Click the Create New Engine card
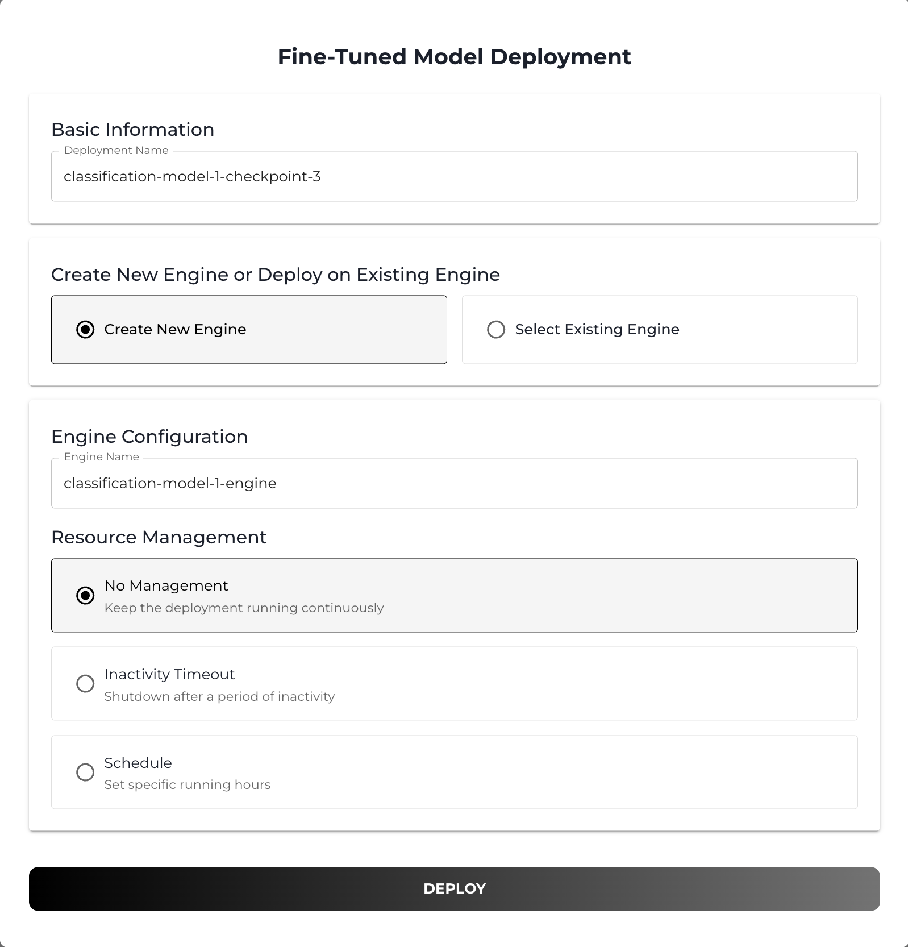 point(249,329)
